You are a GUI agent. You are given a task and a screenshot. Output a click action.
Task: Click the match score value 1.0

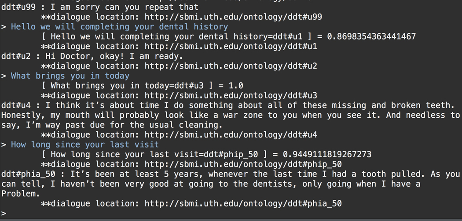coord(235,86)
